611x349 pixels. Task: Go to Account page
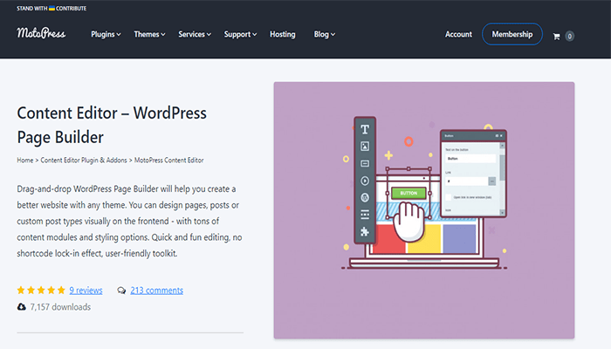click(x=458, y=34)
